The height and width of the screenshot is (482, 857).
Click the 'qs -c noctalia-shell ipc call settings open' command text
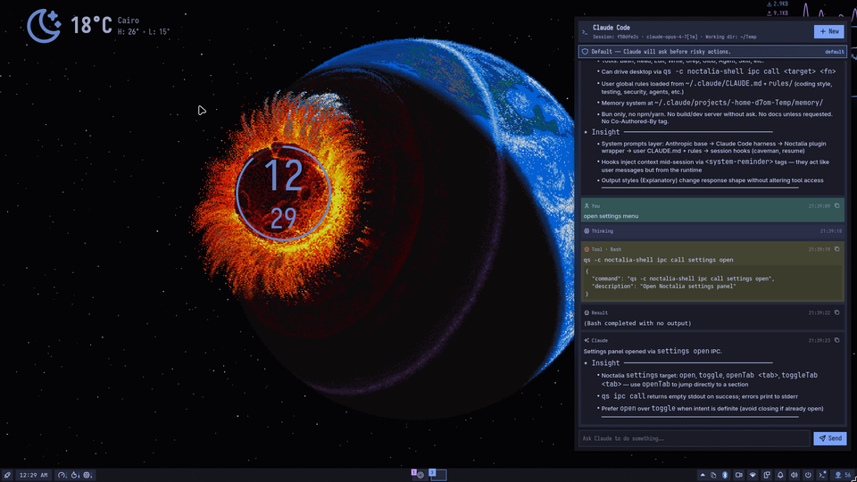[658, 260]
